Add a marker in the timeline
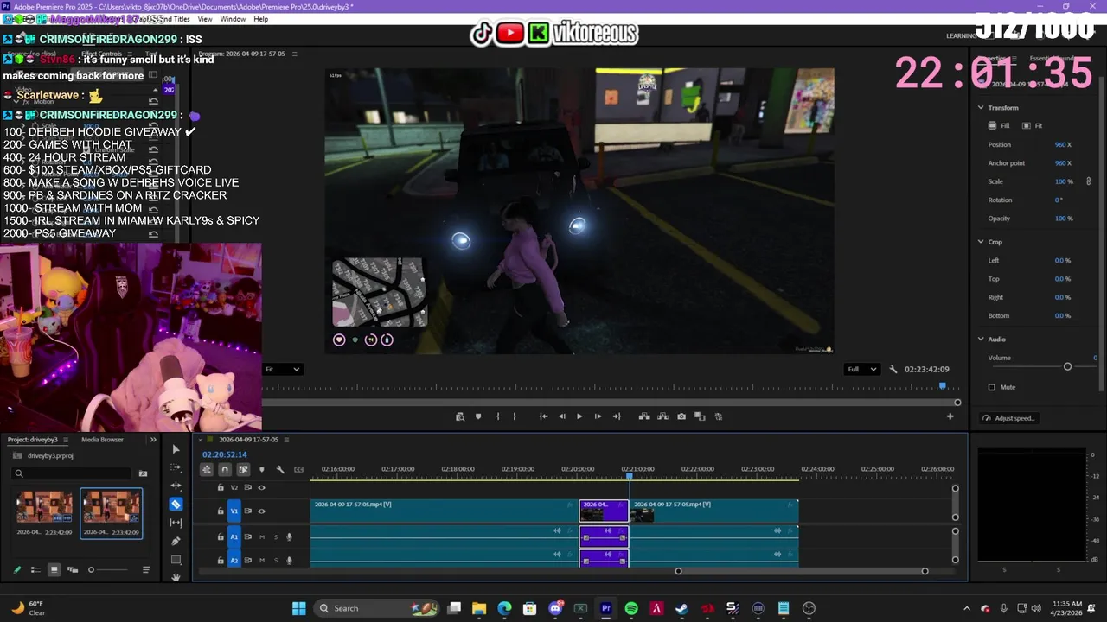 (x=261, y=469)
